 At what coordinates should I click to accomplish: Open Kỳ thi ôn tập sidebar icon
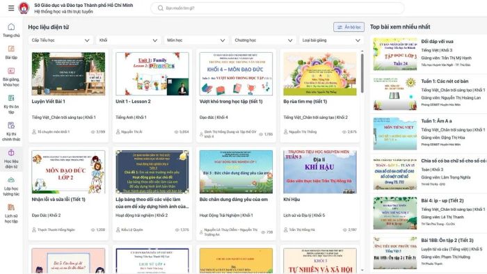click(x=11, y=98)
